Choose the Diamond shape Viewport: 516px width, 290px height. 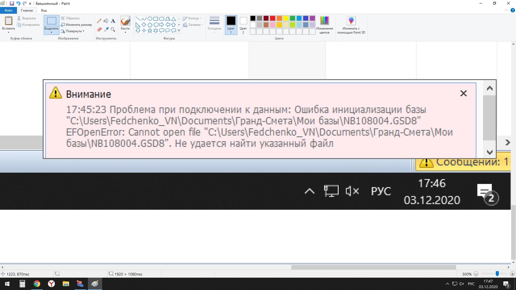coord(144,25)
